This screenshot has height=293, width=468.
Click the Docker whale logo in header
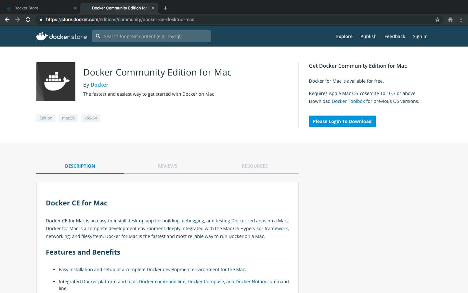tap(62, 36)
